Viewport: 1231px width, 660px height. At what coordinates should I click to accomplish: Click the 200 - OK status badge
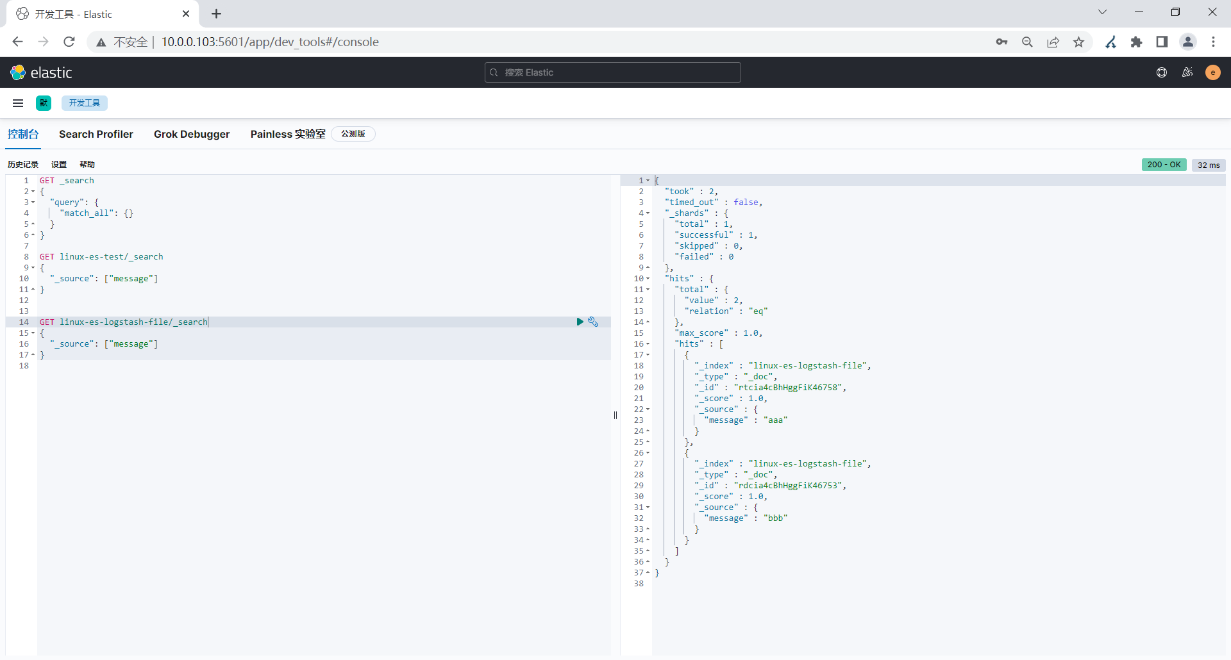pos(1164,165)
